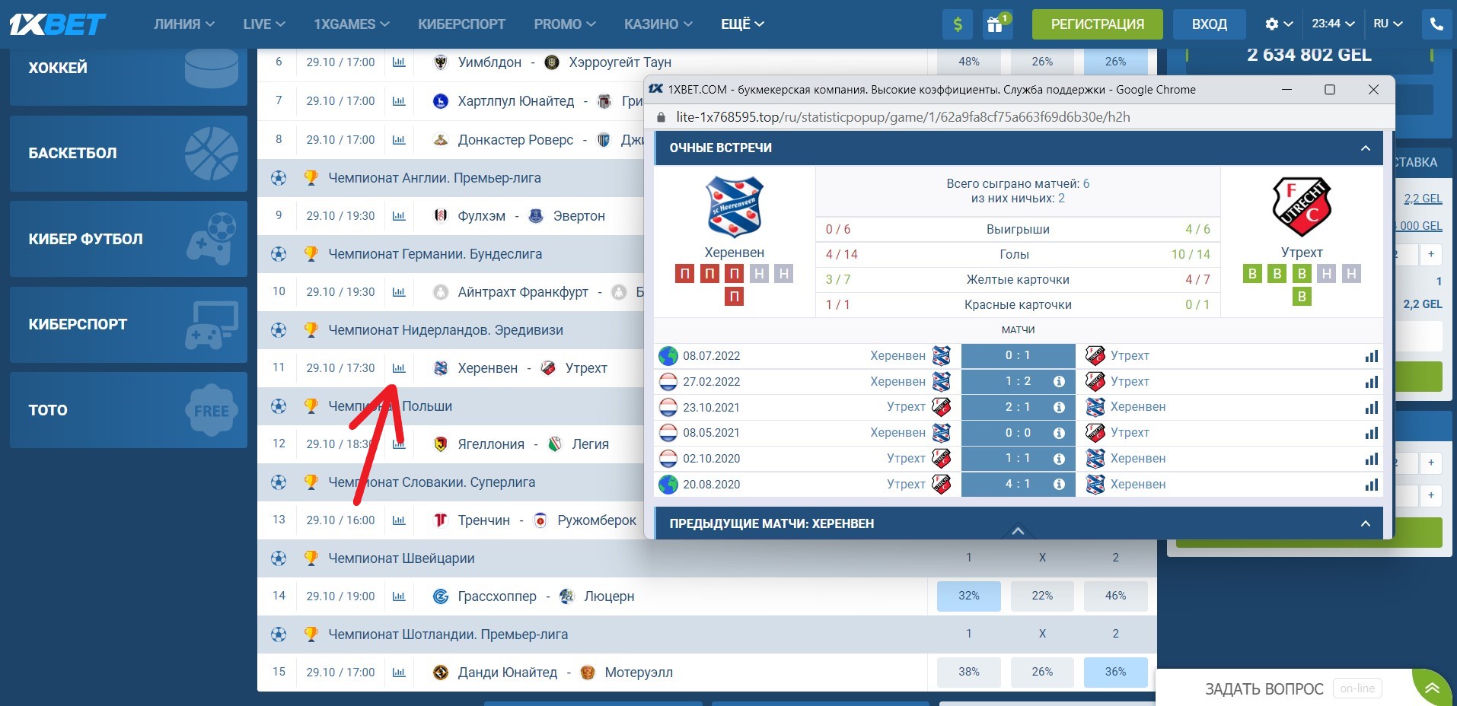Open bar chart stats for 27.02.2022 match
Screen dimensions: 1457x706
[x=1371, y=382]
